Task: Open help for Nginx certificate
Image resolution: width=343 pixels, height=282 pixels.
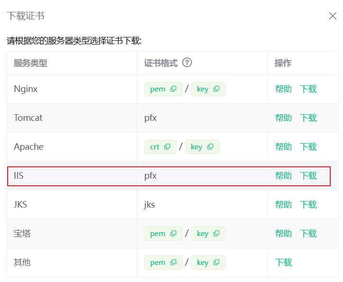Action: 283,89
